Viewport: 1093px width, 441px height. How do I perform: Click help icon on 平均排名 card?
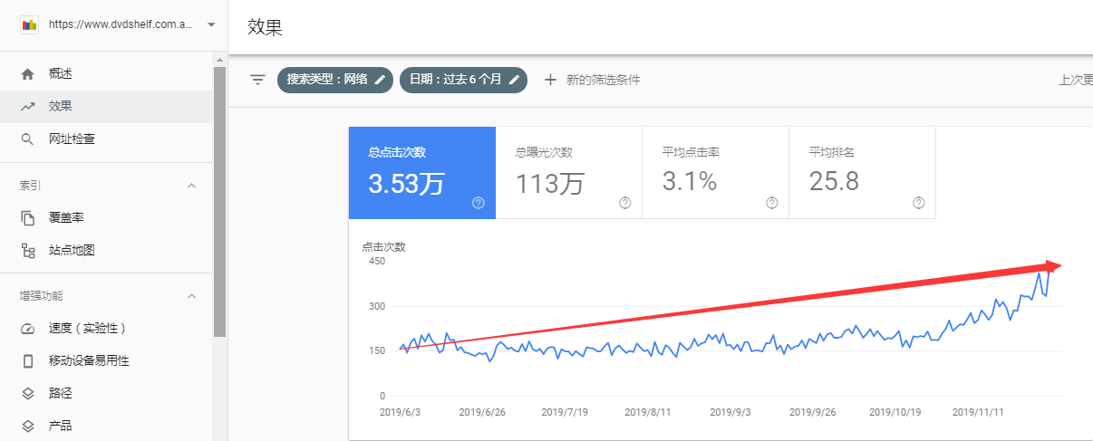coord(919,203)
